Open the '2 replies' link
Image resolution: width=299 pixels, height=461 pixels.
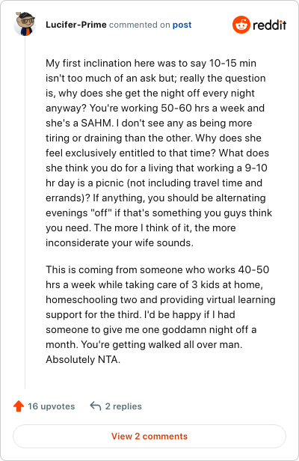(123, 406)
